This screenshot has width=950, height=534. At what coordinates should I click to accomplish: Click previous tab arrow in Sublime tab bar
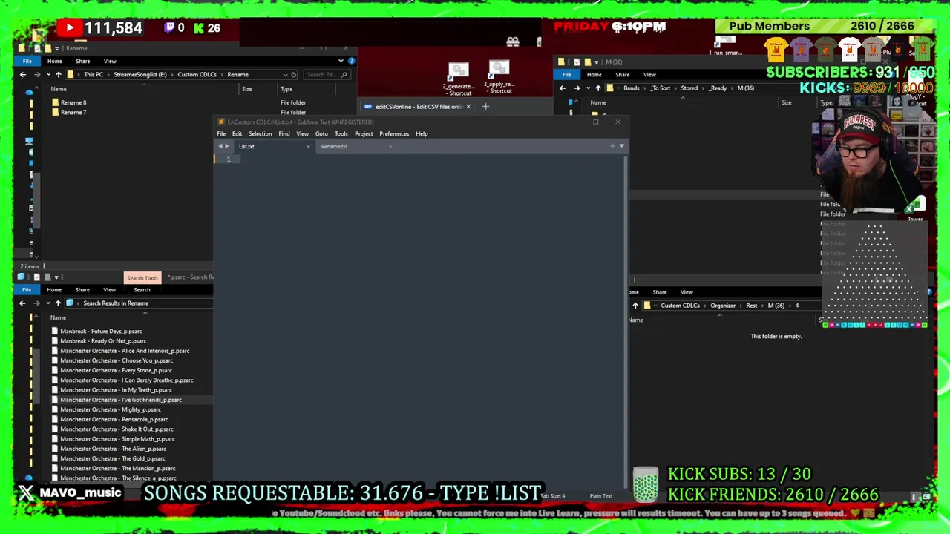point(220,146)
